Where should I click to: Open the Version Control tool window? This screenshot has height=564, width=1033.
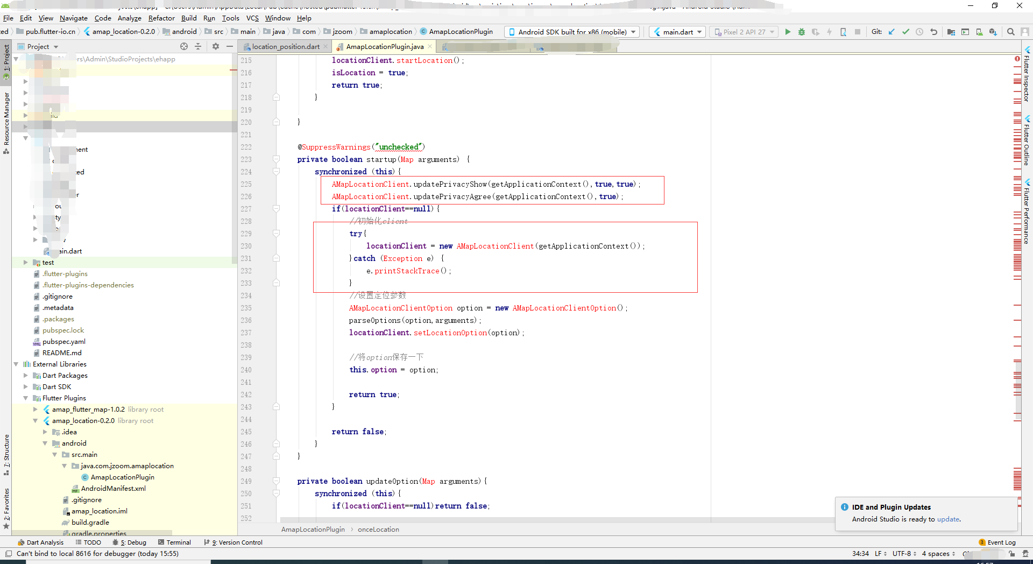234,542
